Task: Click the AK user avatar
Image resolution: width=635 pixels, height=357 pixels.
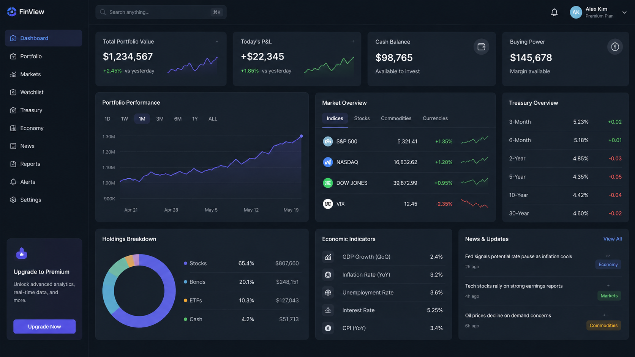Action: click(x=576, y=12)
